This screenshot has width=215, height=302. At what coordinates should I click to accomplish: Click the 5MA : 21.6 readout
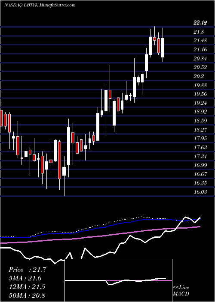[25, 278]
